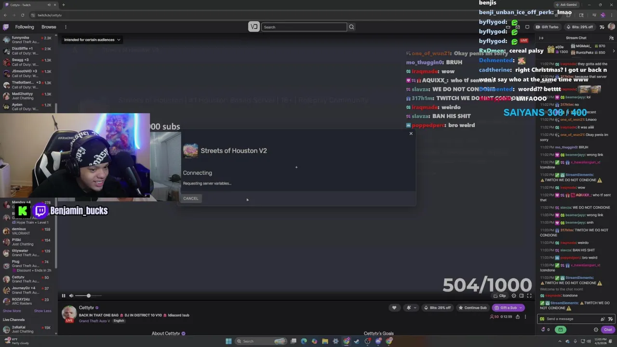This screenshot has height=347, width=617.
Task: Collapse the Stream Chat panel
Action: point(541,38)
